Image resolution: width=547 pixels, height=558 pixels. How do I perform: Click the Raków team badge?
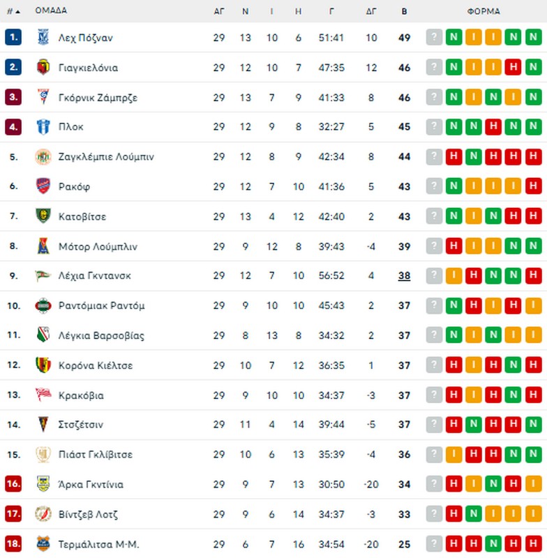point(43,186)
